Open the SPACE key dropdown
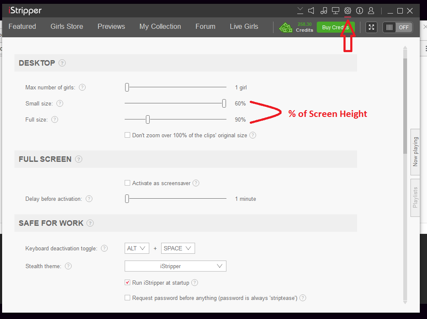 pyautogui.click(x=178, y=248)
